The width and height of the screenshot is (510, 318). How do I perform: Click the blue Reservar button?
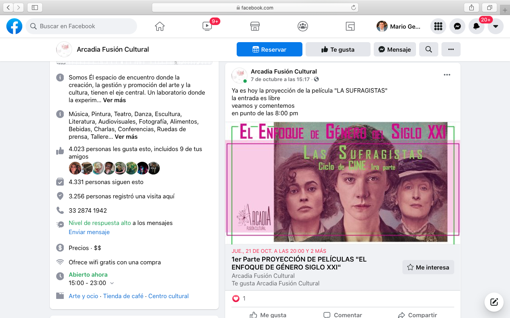[x=269, y=49]
